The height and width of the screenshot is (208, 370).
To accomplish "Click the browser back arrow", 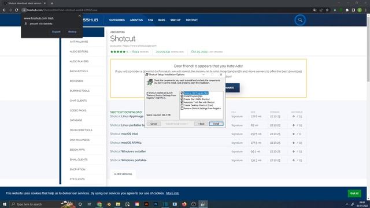I will 4,10.
